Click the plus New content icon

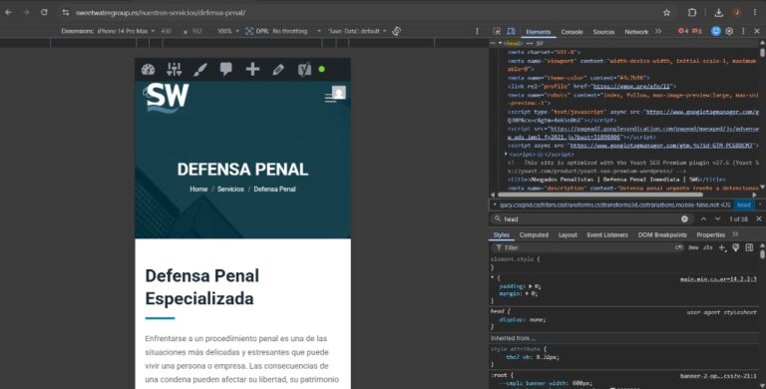pos(252,69)
